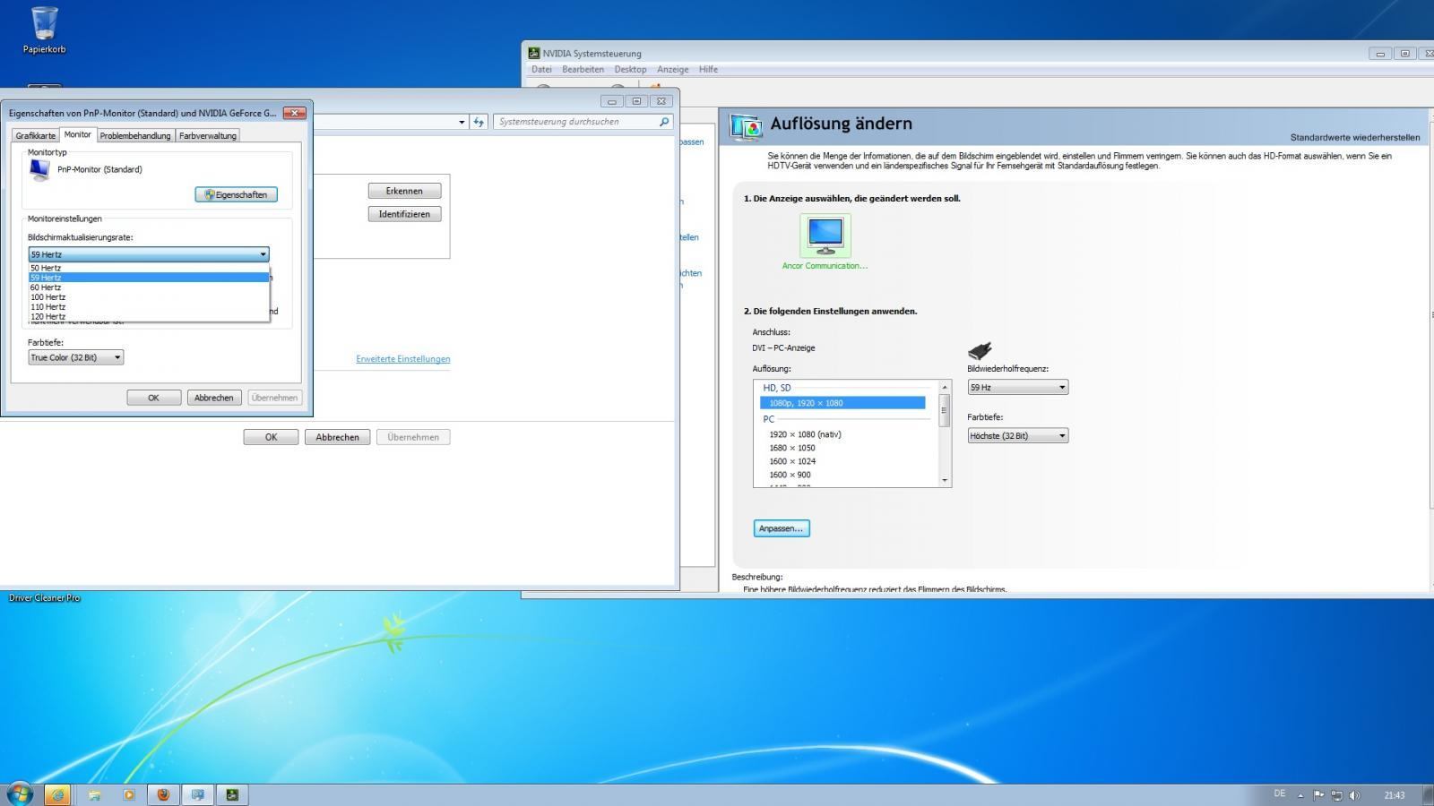Open the Anzeige menu in NVIDIA
This screenshot has width=1434, height=806.
coord(672,70)
